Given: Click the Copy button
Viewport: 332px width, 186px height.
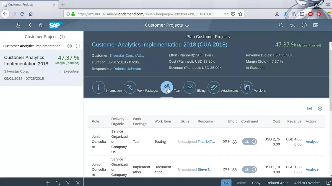Looking at the screenshot, I should [256, 183].
